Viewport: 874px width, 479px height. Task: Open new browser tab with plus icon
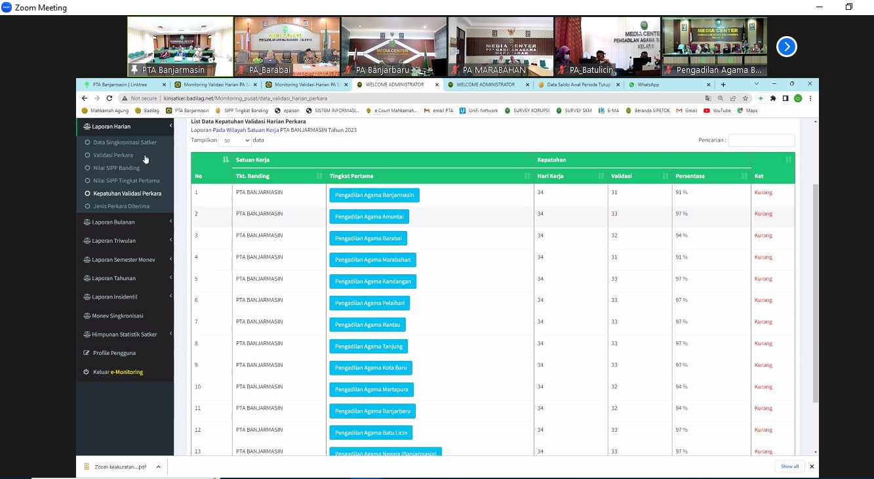point(723,85)
